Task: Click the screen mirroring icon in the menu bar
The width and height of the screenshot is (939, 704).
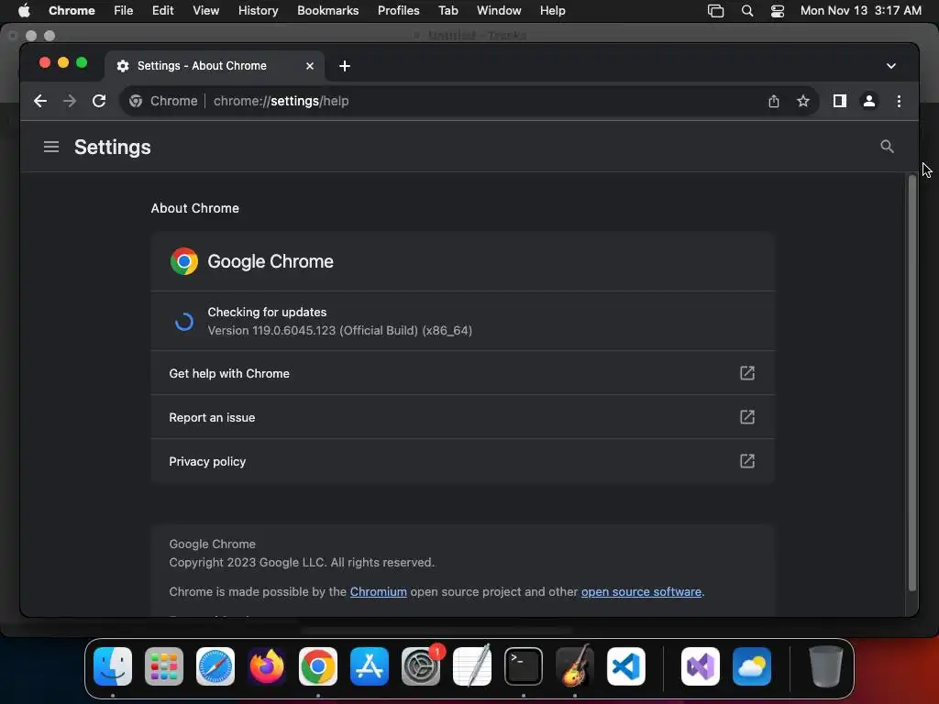Action: [x=715, y=11]
